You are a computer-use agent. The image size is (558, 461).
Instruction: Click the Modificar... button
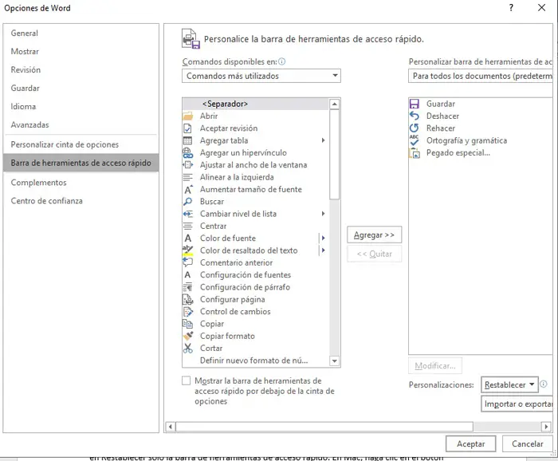pyautogui.click(x=435, y=365)
